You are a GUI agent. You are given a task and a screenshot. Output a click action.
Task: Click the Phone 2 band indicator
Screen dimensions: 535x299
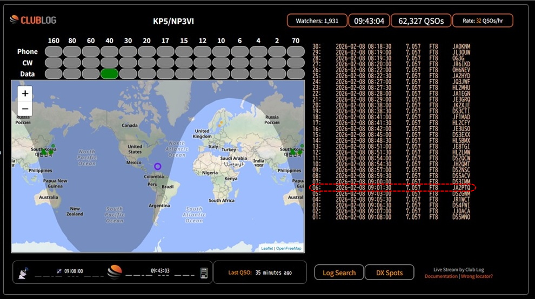click(277, 51)
